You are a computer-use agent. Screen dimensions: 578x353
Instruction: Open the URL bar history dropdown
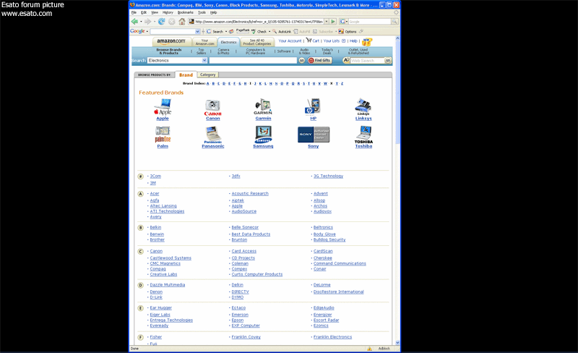[x=327, y=22]
